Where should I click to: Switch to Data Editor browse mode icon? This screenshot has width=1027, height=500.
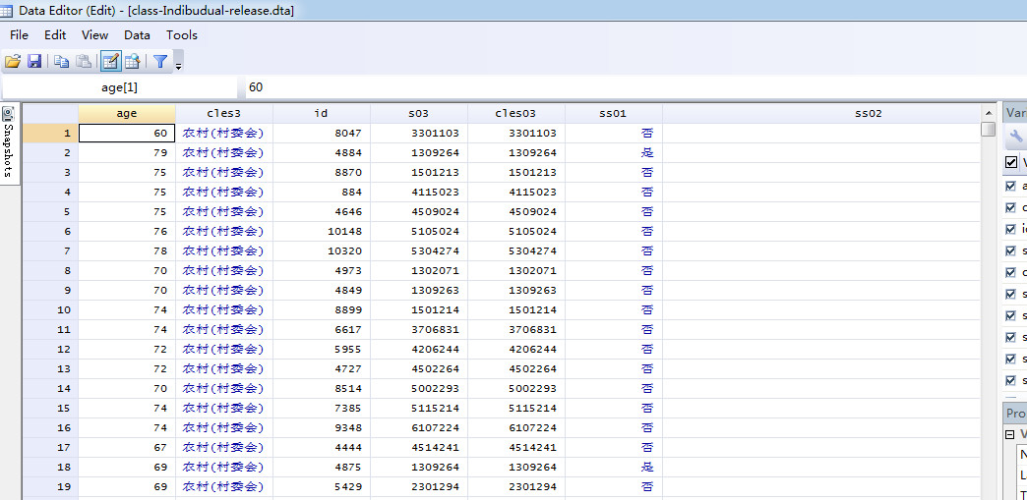pyautogui.click(x=132, y=61)
